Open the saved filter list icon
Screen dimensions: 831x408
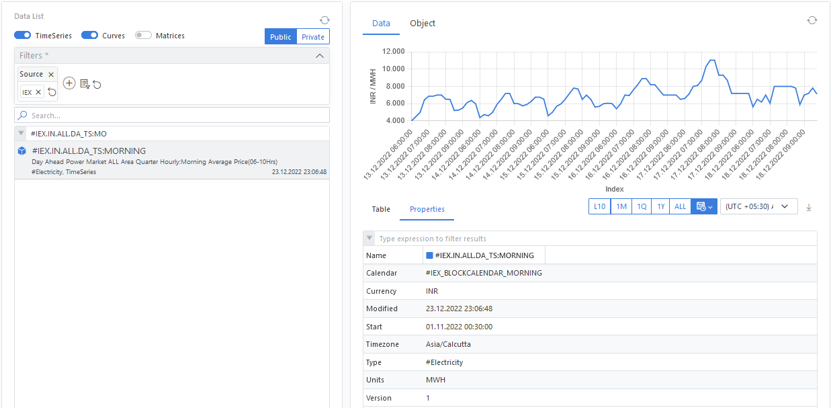click(x=85, y=84)
